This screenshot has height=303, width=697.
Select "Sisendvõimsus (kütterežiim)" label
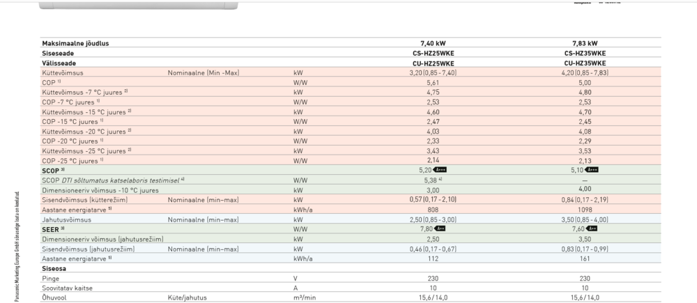(85, 200)
